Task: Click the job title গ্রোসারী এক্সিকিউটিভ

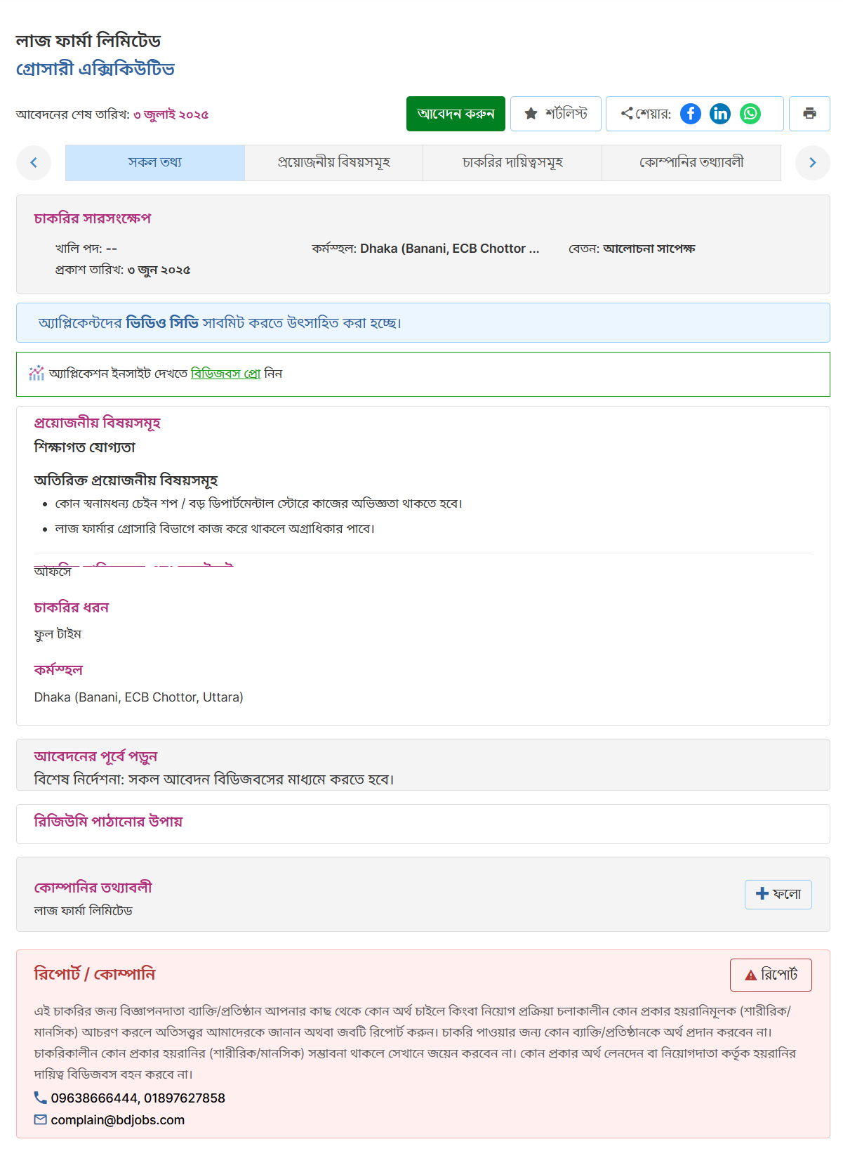Action: pyautogui.click(x=95, y=69)
